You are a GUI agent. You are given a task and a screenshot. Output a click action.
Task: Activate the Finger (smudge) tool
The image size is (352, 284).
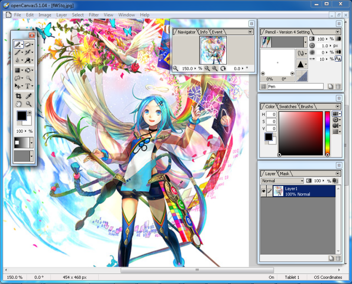[28, 60]
